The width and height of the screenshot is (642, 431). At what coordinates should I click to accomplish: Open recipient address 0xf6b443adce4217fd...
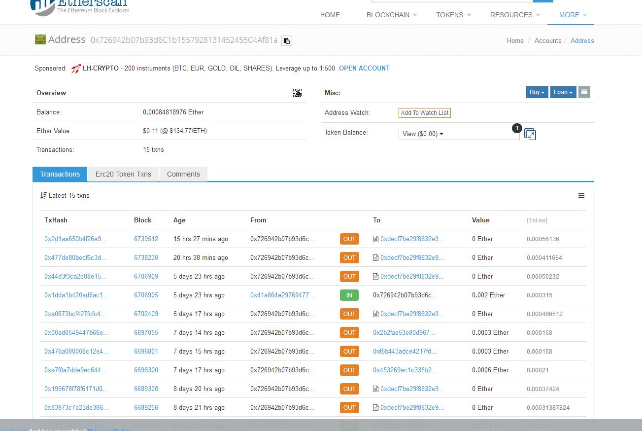pyautogui.click(x=405, y=352)
